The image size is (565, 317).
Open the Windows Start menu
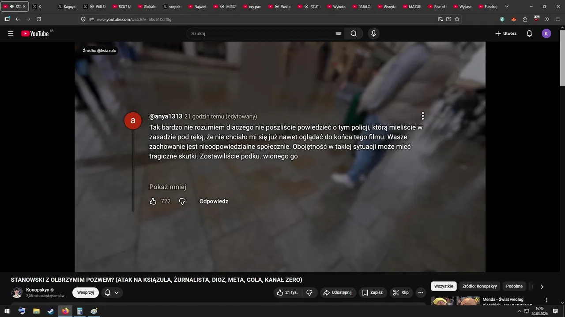click(7, 311)
